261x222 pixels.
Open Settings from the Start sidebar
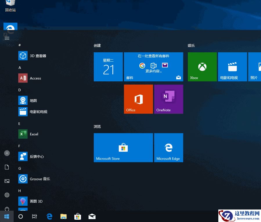pyautogui.click(x=7, y=195)
